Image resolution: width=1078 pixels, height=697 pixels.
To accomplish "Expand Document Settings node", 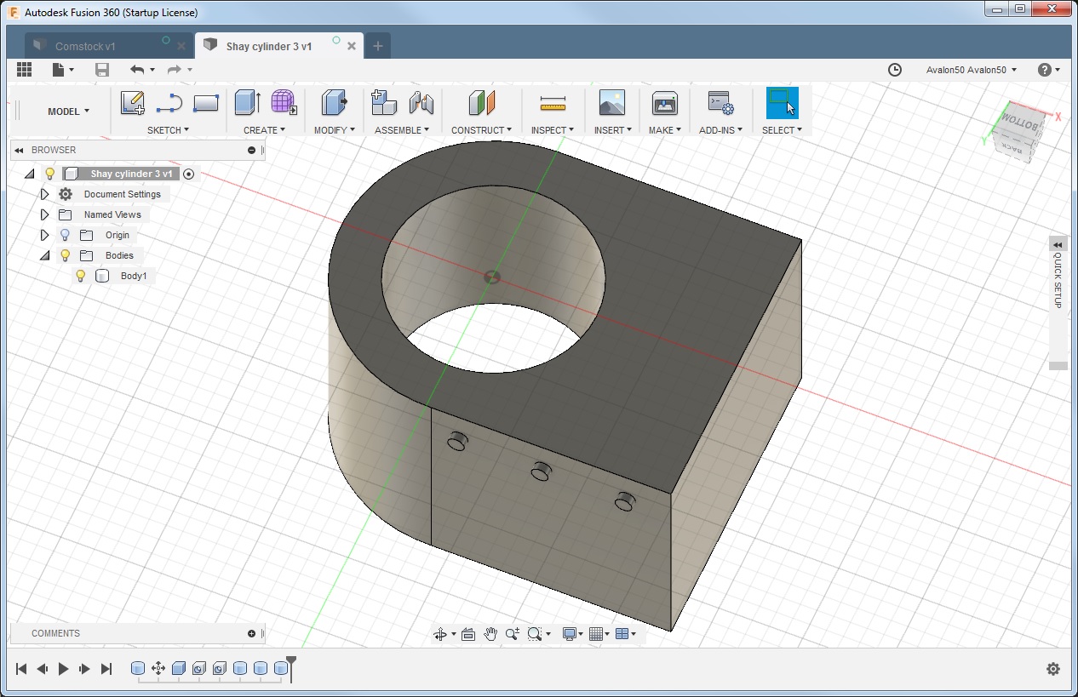I will tap(45, 194).
